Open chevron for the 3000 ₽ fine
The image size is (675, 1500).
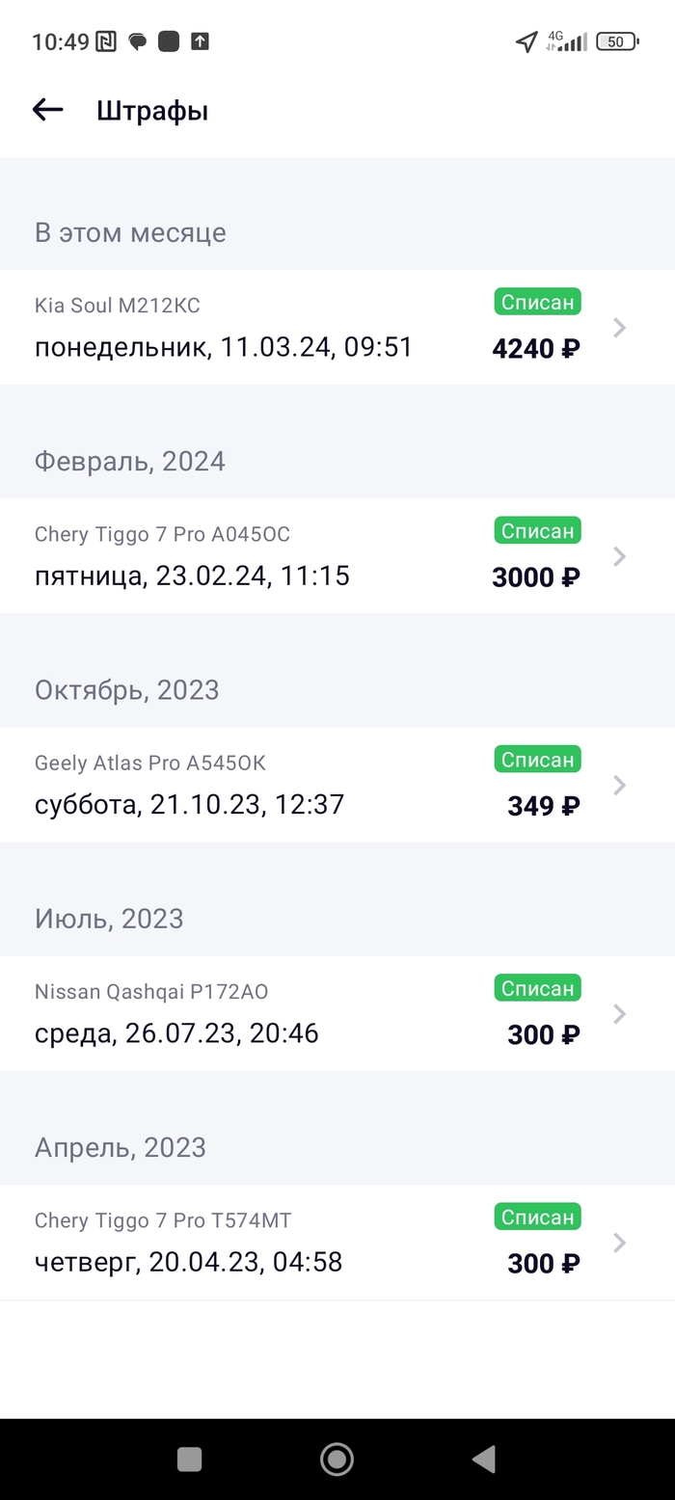(x=620, y=556)
